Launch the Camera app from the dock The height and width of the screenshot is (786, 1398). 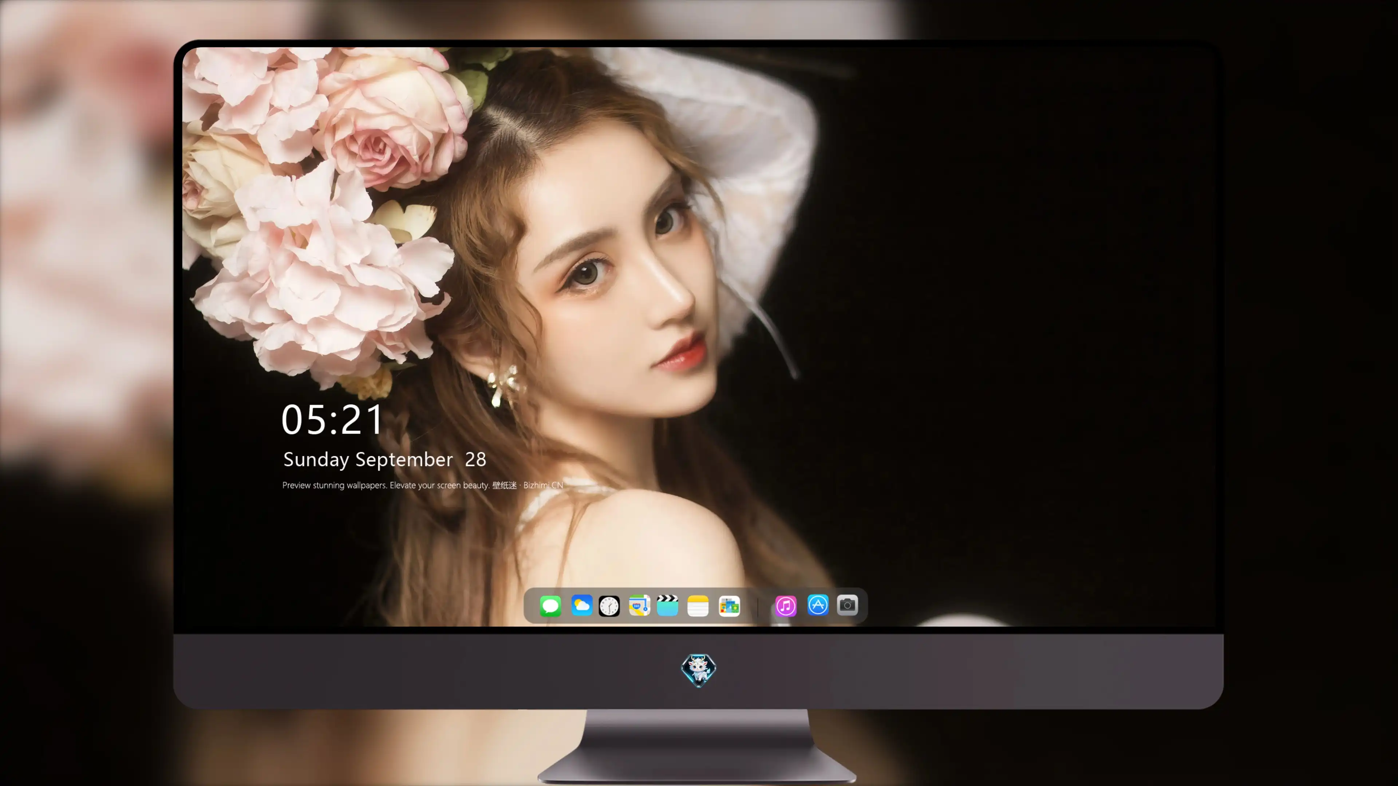pos(847,605)
